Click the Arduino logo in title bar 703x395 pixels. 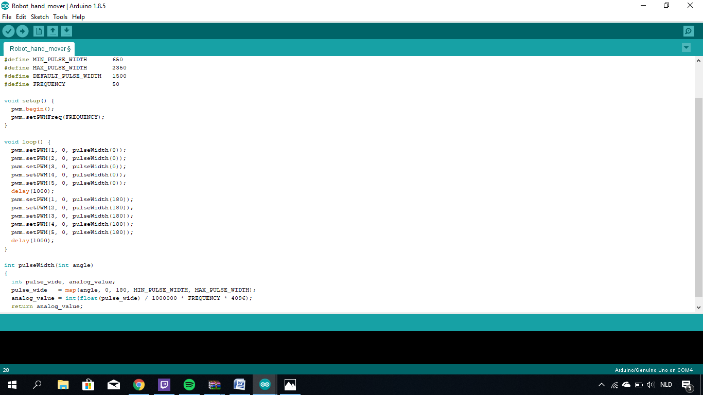(5, 6)
